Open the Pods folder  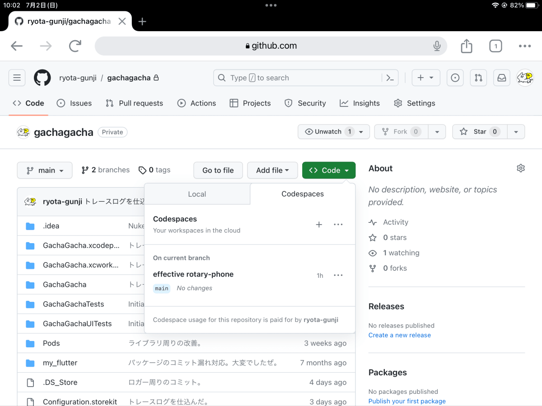[x=51, y=343]
